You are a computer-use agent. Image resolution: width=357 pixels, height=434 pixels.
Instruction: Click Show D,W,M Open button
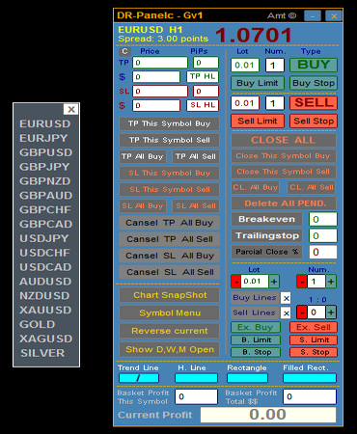point(169,349)
